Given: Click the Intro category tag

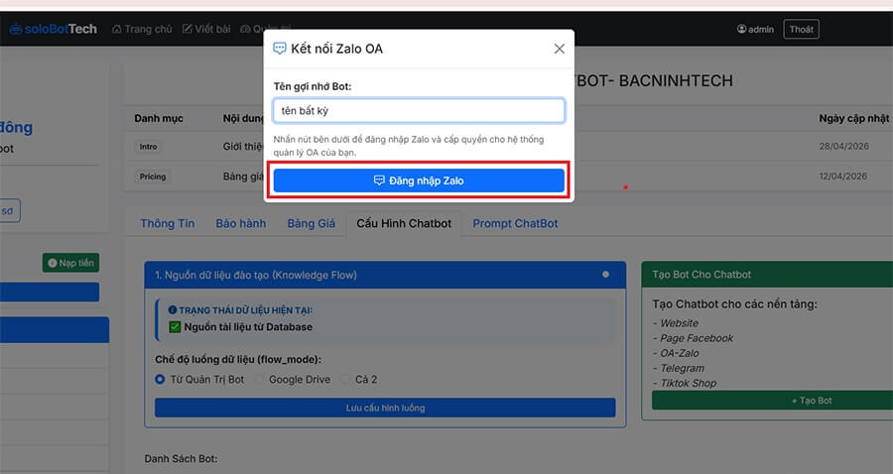Looking at the screenshot, I should [148, 146].
